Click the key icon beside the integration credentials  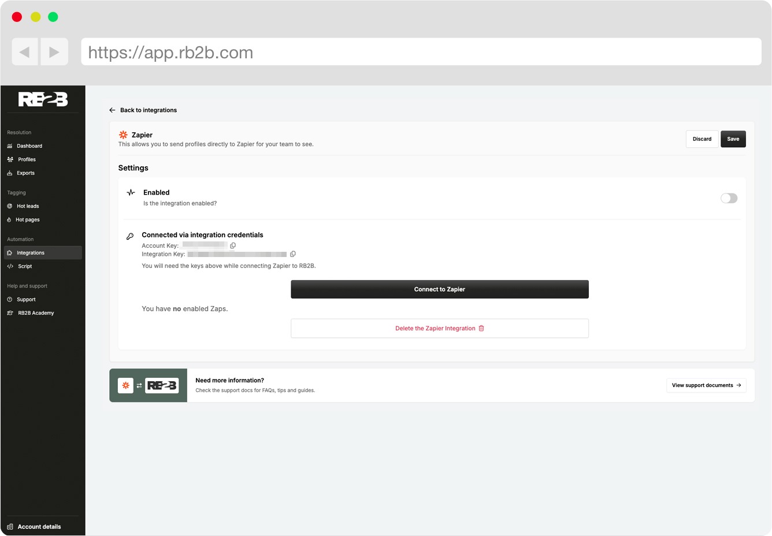click(130, 236)
